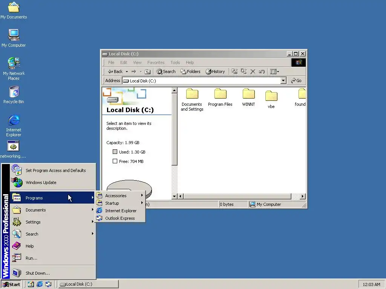Viewport: 386px width, 289px height.
Task: Select My Computer desktop icon
Action: [x=14, y=38]
